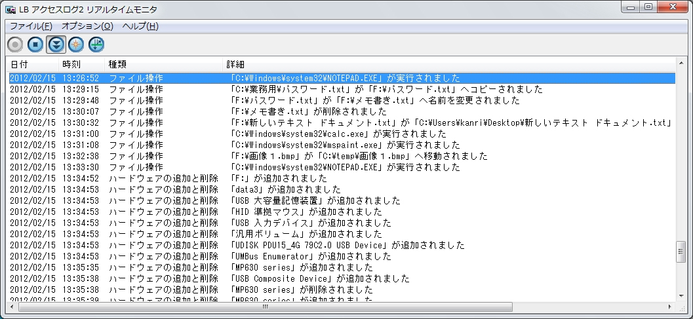Click the orange starburst toolbar icon

tap(76, 45)
